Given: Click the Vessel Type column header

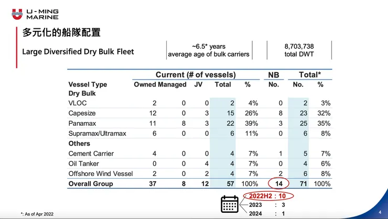Looking at the screenshot, I should click(88, 84).
